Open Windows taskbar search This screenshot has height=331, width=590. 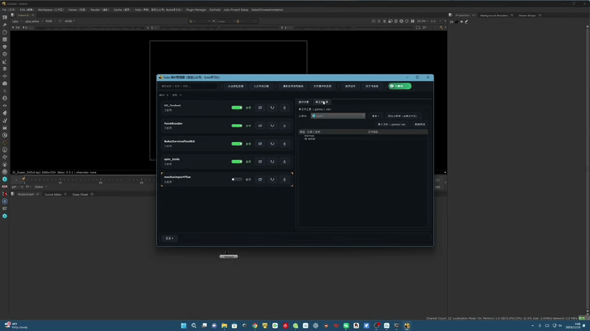[194, 326]
